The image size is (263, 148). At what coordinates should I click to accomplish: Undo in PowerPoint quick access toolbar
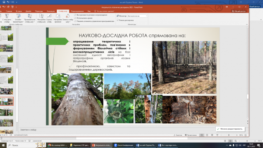click(x=4, y=7)
